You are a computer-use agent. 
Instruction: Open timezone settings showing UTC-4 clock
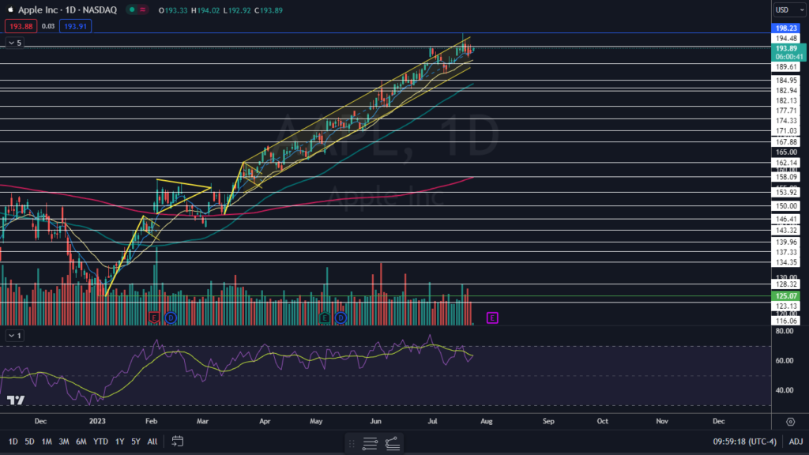click(x=743, y=441)
